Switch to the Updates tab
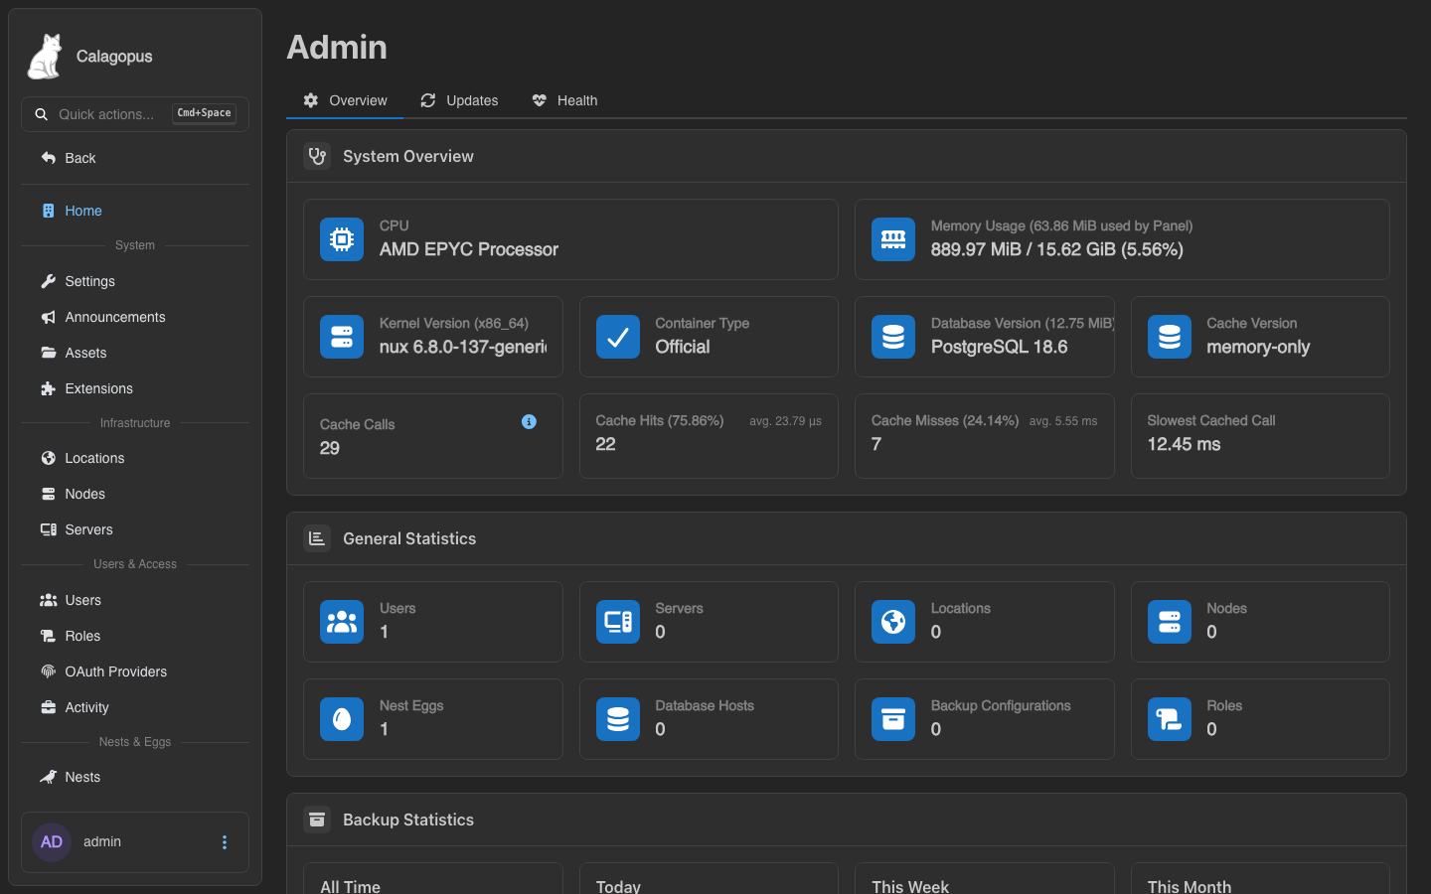1431x894 pixels. (459, 100)
